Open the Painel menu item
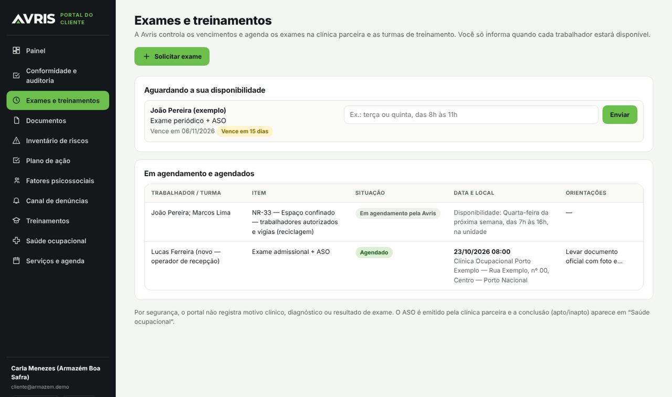Viewport: 672px width, 397px height. click(58, 51)
